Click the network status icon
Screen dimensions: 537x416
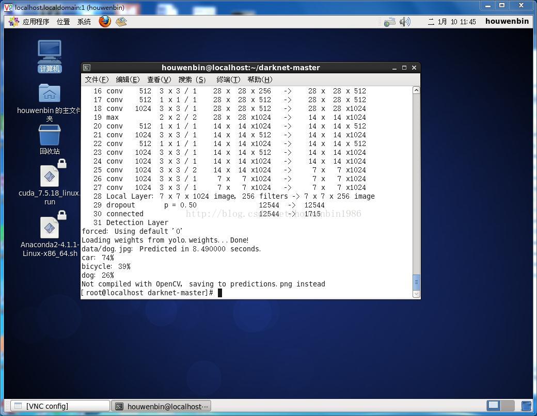point(389,22)
